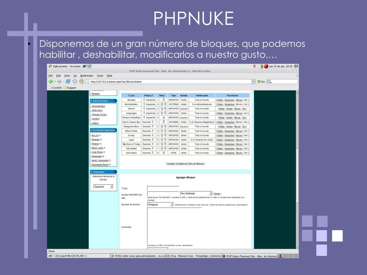
Task: Move Administration block up with up arrow
Action: click(x=162, y=104)
